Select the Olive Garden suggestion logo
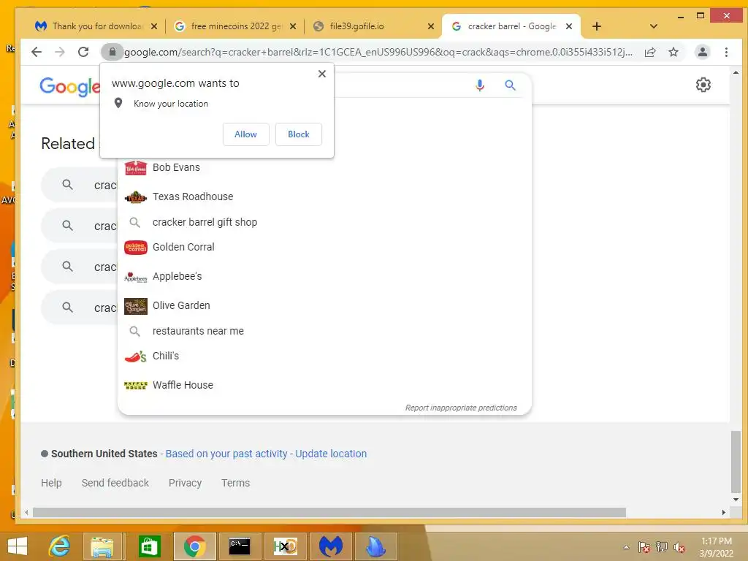 pos(136,306)
